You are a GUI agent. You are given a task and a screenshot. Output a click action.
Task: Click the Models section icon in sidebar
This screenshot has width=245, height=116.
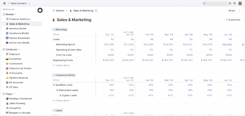click(4, 14)
